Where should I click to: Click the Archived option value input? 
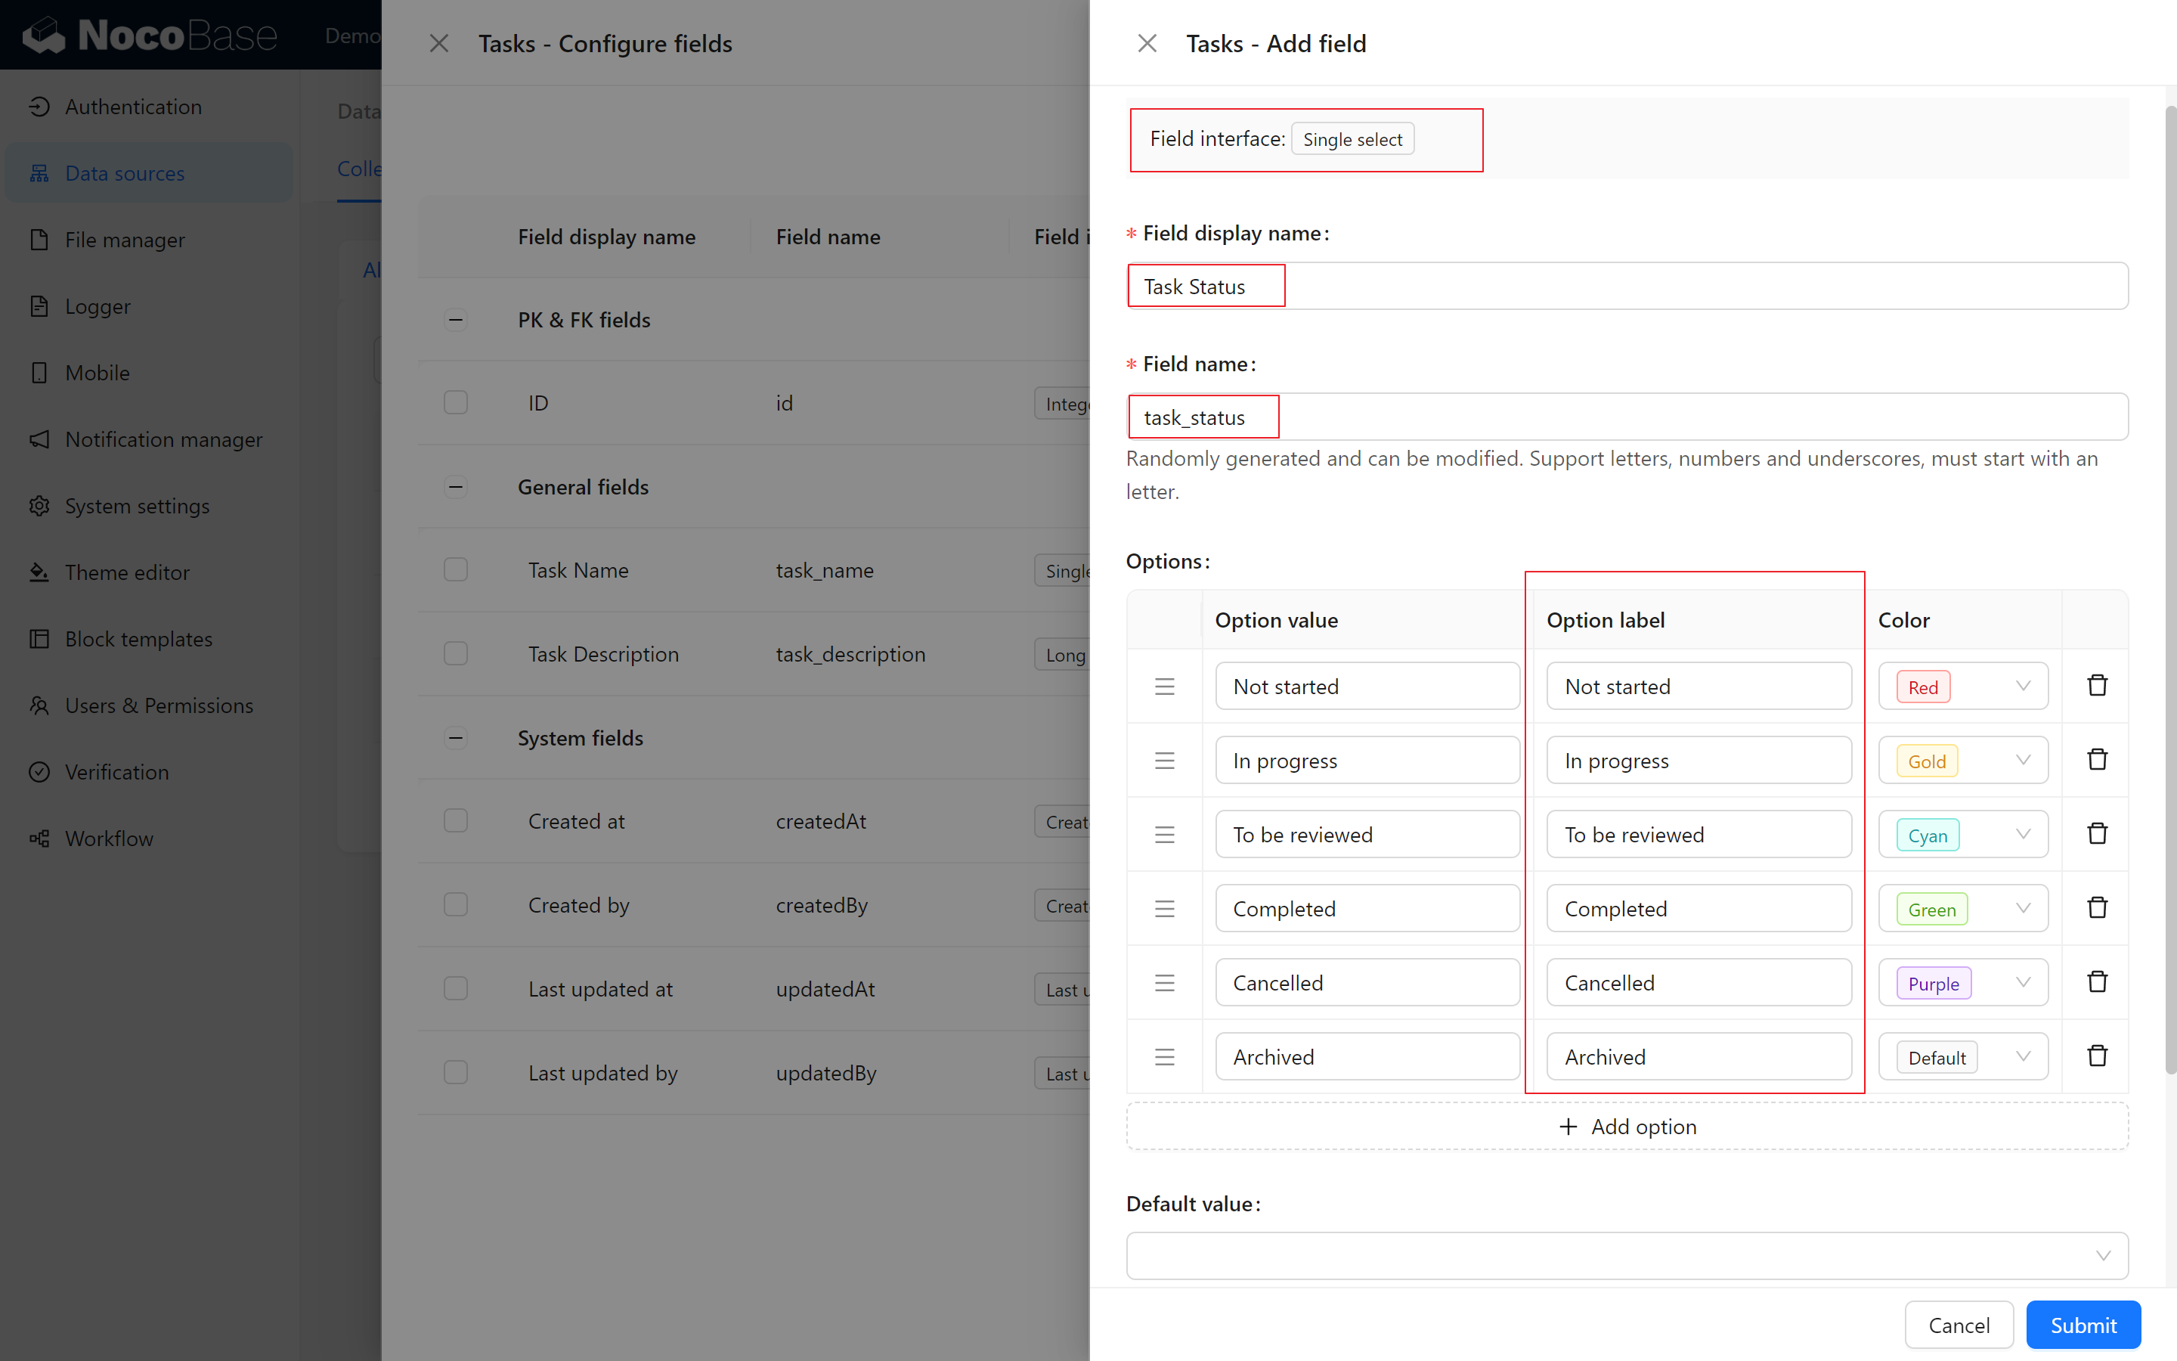pos(1367,1057)
